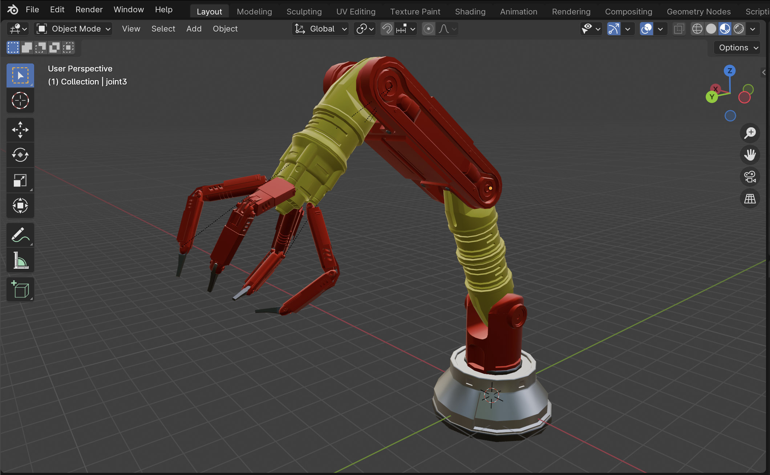Select the Annotate pencil tool
This screenshot has width=770, height=475.
[x=20, y=235]
